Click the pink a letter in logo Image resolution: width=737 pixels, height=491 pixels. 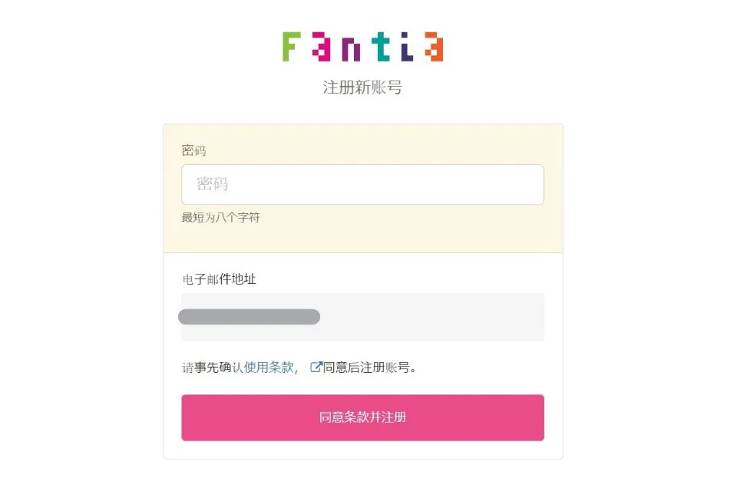click(x=321, y=47)
